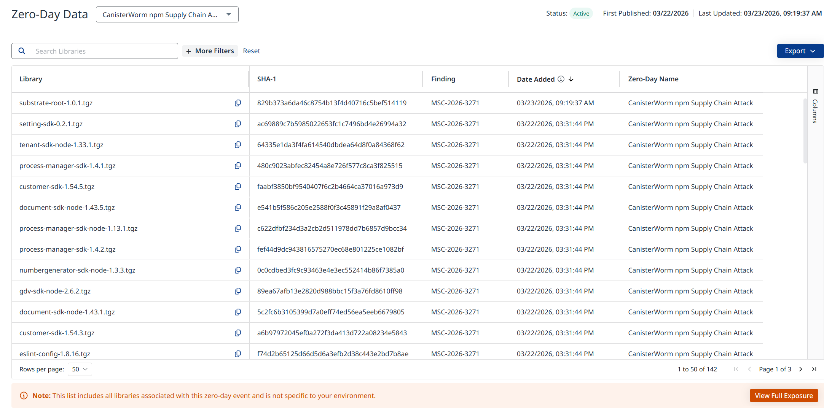The height and width of the screenshot is (417, 824).
Task: Change rows per page from 50
Action: (80, 369)
